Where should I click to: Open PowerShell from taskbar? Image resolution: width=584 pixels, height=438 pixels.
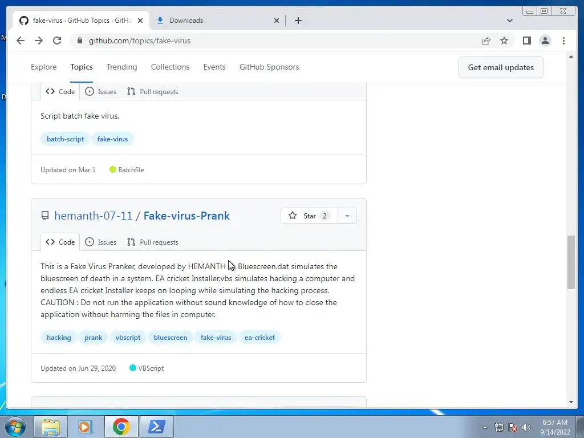[x=156, y=427]
